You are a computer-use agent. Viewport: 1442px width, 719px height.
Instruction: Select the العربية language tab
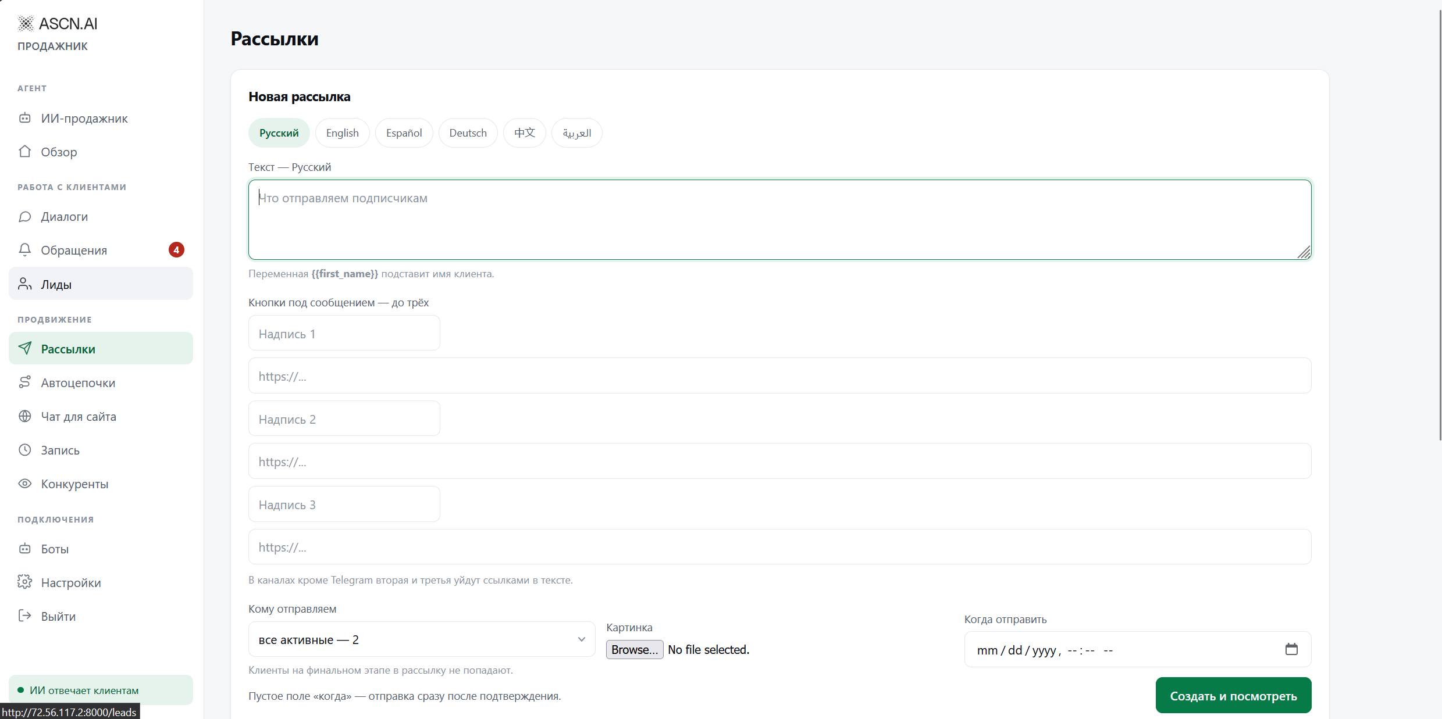click(577, 133)
